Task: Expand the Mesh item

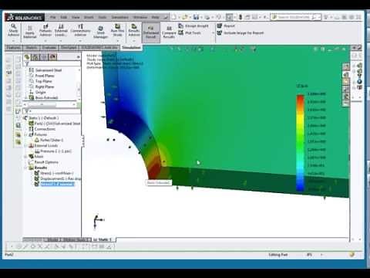Action: click(25, 157)
